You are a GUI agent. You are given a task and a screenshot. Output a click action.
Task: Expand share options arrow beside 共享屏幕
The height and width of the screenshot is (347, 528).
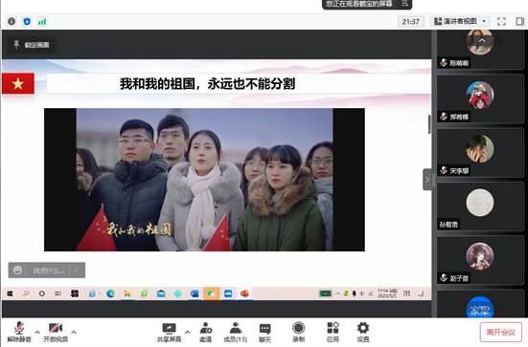click(187, 332)
